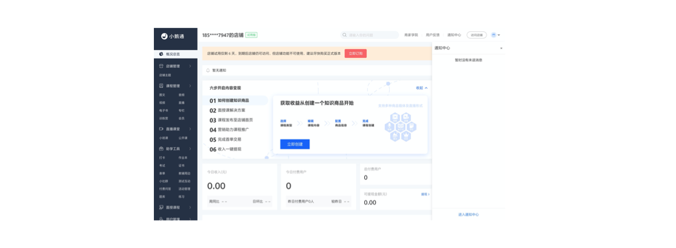This screenshot has width=676, height=248.
Task: Open 考试 under 助学工具
Action: (162, 166)
